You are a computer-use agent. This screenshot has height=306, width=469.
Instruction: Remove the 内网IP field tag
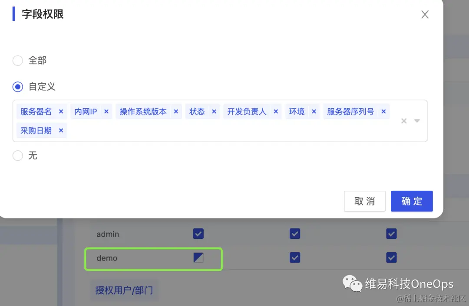(x=106, y=111)
